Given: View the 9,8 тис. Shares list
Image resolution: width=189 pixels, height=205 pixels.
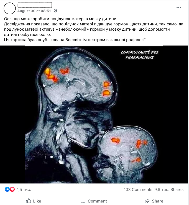Looking at the screenshot, I should (x=169, y=190).
